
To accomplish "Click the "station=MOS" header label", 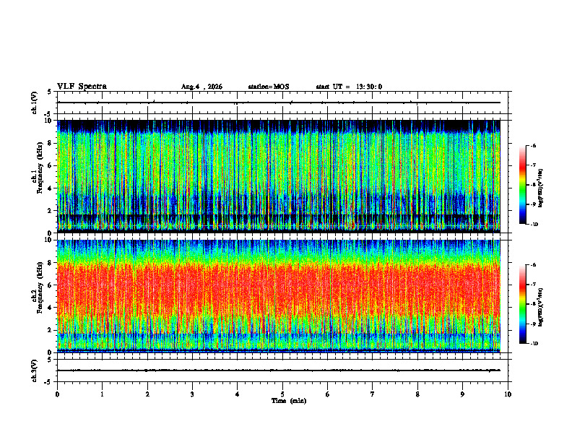I will [269, 87].
